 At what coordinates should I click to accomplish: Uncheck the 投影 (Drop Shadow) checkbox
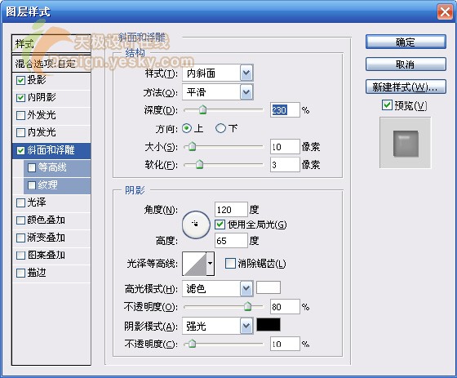tap(20, 80)
